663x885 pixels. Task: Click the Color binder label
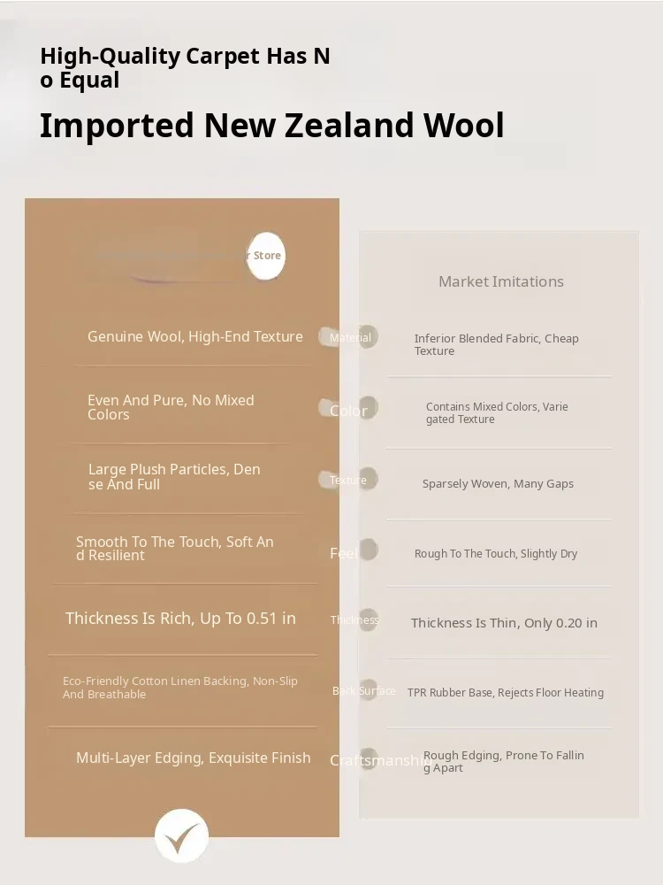[348, 411]
